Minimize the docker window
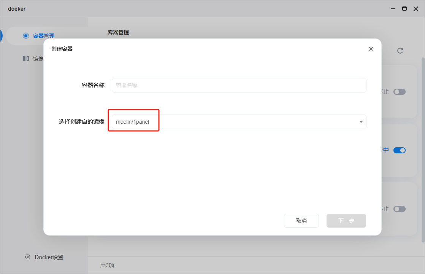The width and height of the screenshot is (425, 274). [x=393, y=9]
